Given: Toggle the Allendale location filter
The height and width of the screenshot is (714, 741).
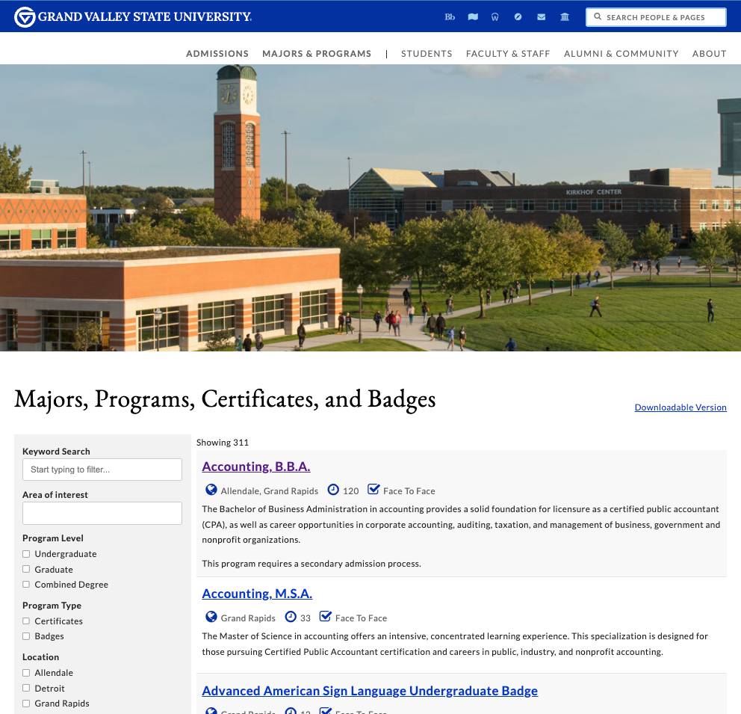Looking at the screenshot, I should tap(26, 672).
